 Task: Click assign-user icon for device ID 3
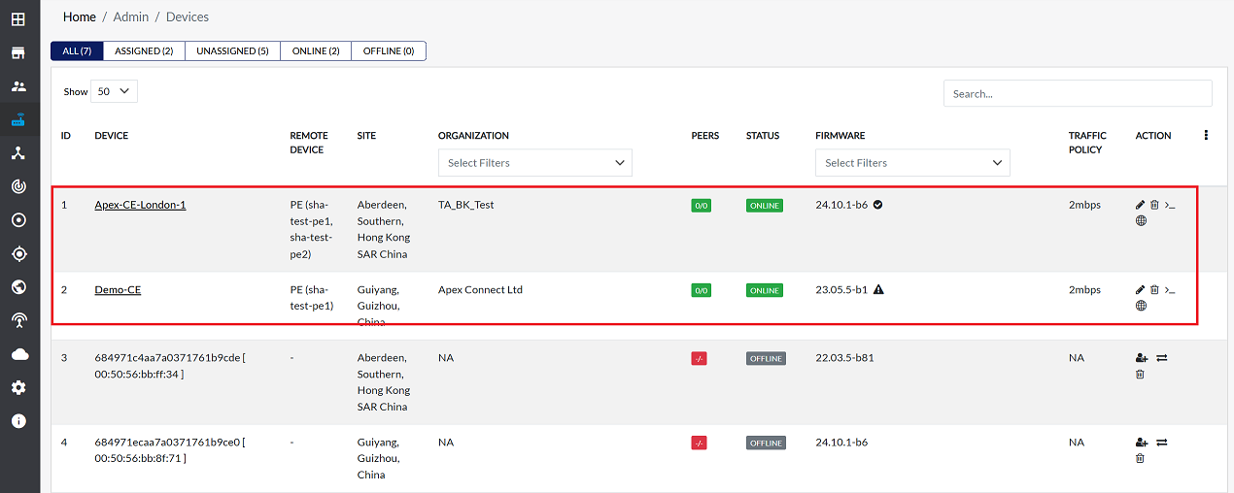coord(1141,358)
